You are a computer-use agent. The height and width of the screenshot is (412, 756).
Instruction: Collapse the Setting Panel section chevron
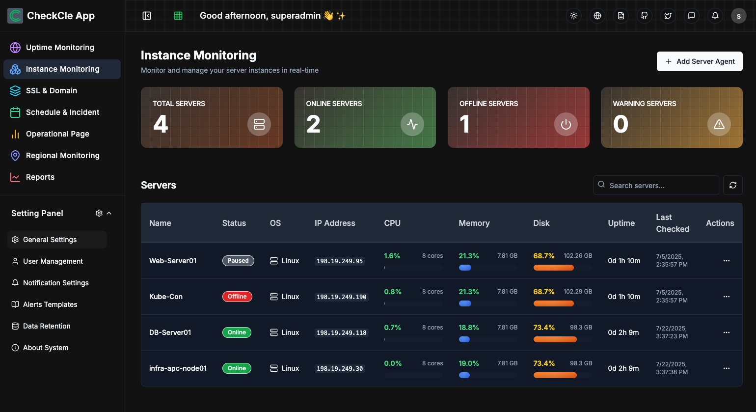click(x=110, y=213)
